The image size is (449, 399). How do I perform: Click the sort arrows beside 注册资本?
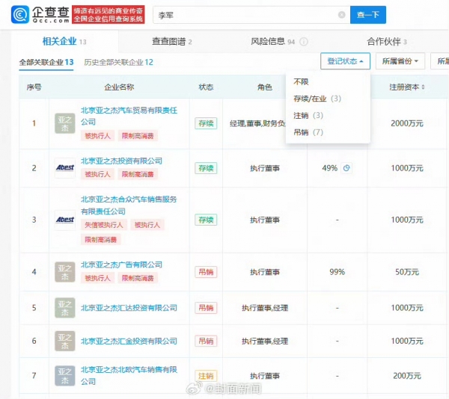(x=424, y=87)
